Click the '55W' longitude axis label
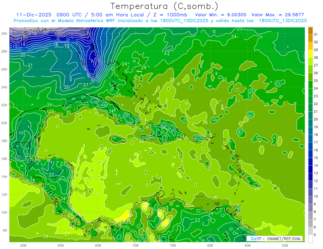This screenshot has width=323, height=249. tap(285, 246)
